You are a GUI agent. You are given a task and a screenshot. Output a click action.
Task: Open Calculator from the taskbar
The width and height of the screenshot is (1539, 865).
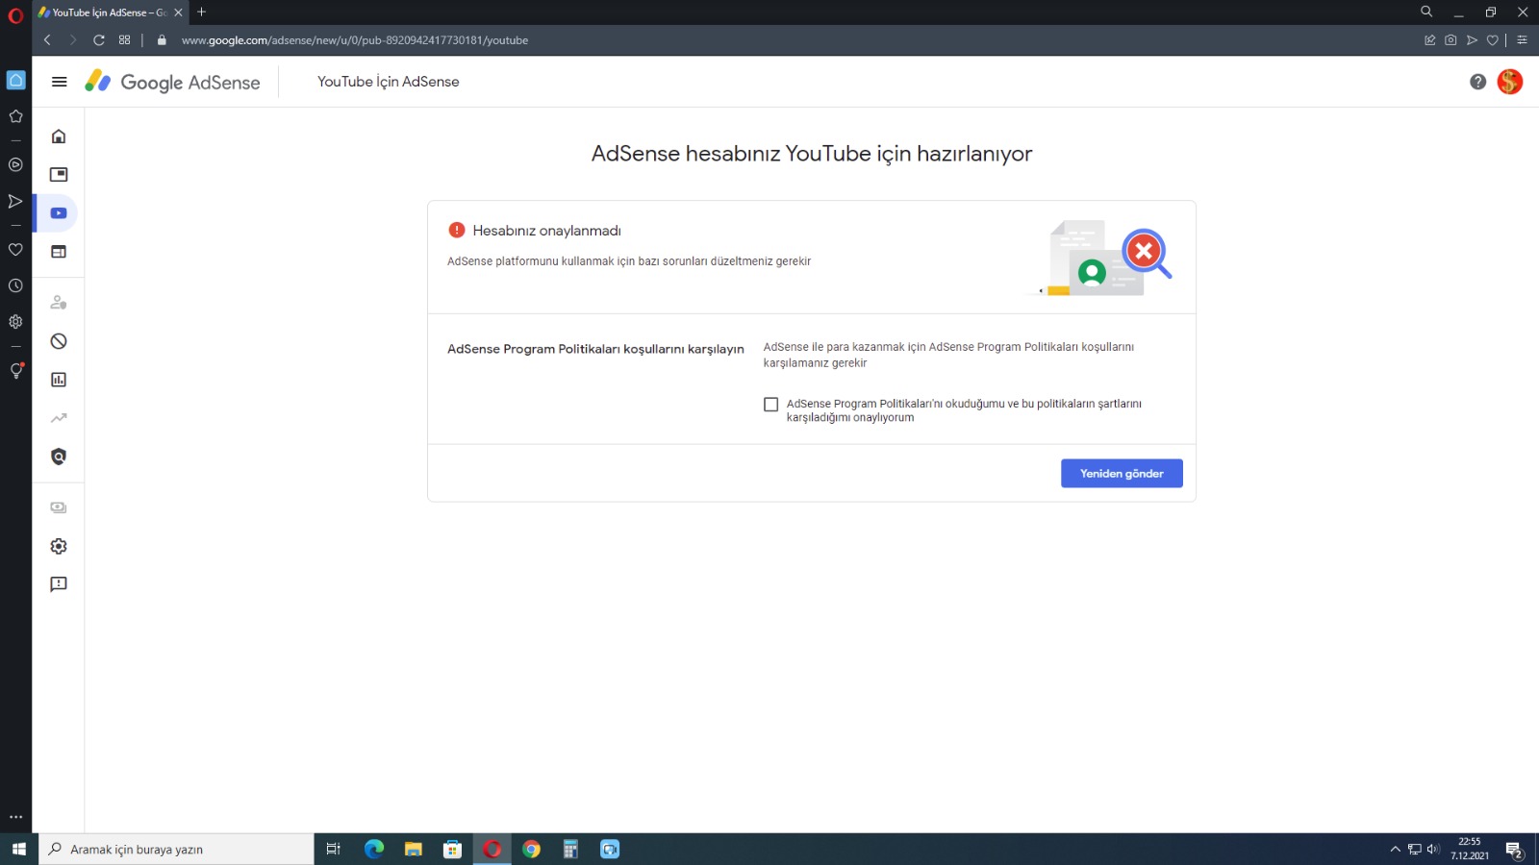click(570, 850)
